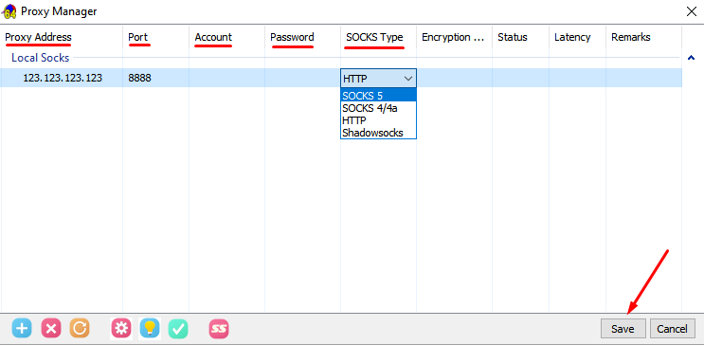Select Shadowsocks proxy type
The image size is (704, 345).
pos(378,133)
